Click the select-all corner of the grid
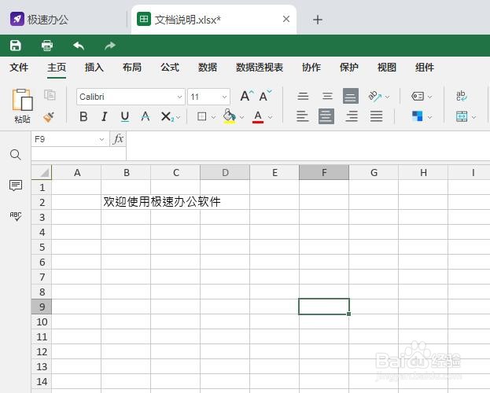Image resolution: width=490 pixels, height=393 pixels. [x=42, y=172]
